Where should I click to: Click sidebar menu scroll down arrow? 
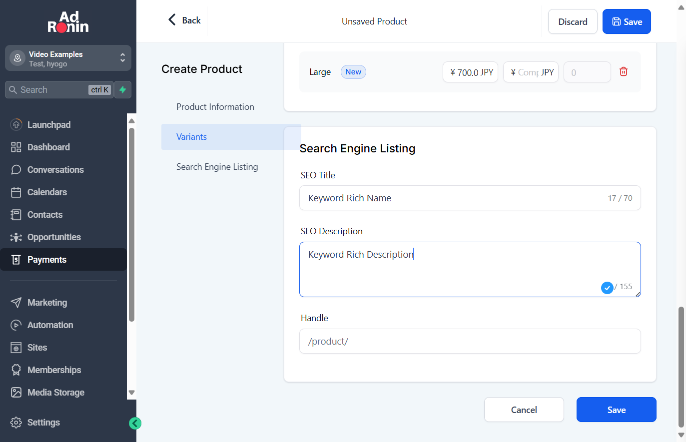tap(132, 393)
